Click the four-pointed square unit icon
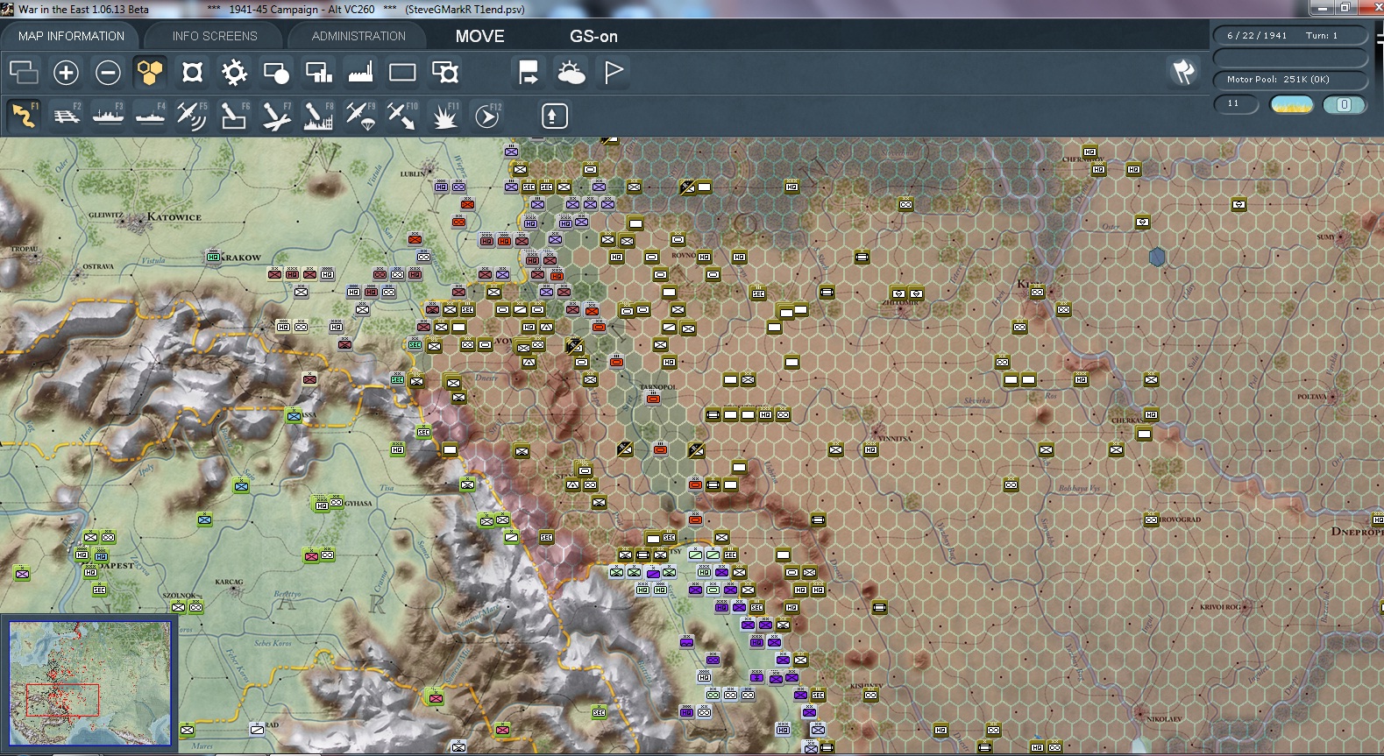 coord(192,72)
